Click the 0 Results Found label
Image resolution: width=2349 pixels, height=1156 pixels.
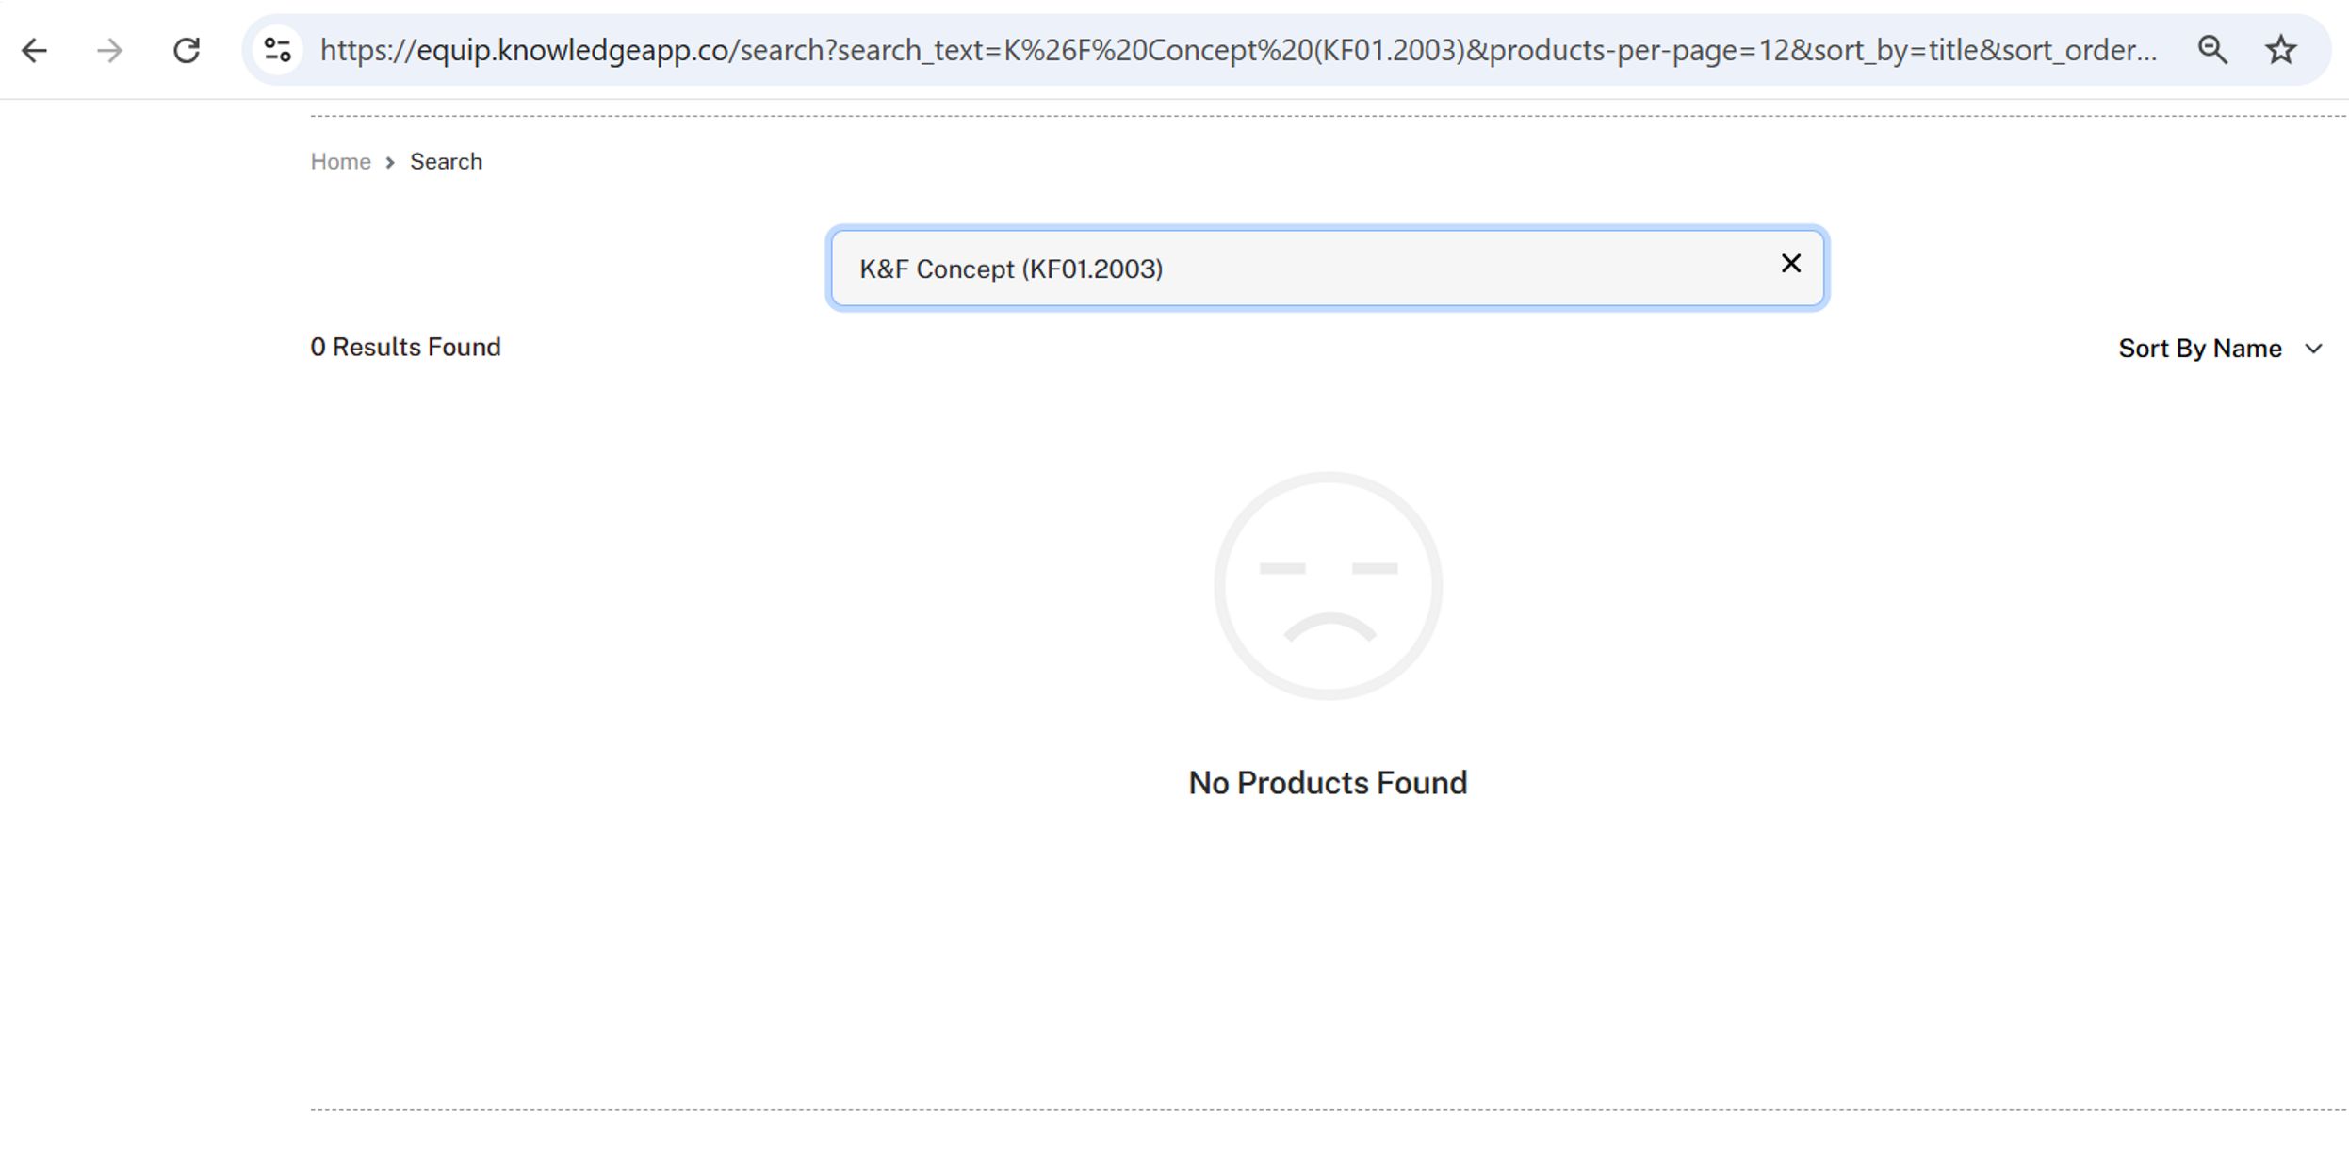pyautogui.click(x=405, y=347)
